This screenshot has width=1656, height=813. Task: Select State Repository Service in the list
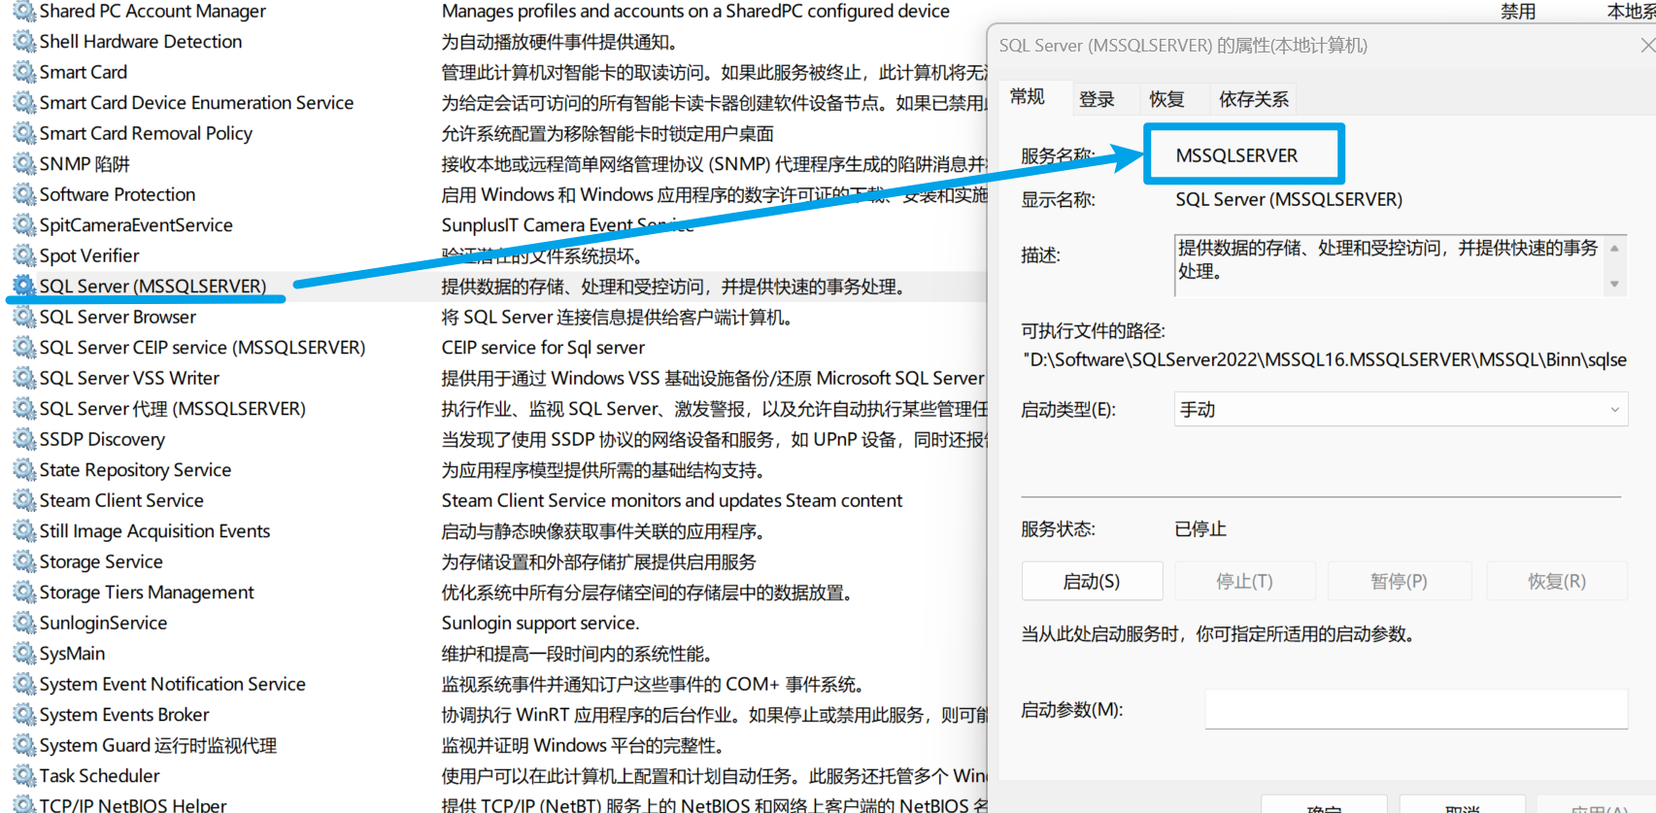(x=135, y=470)
